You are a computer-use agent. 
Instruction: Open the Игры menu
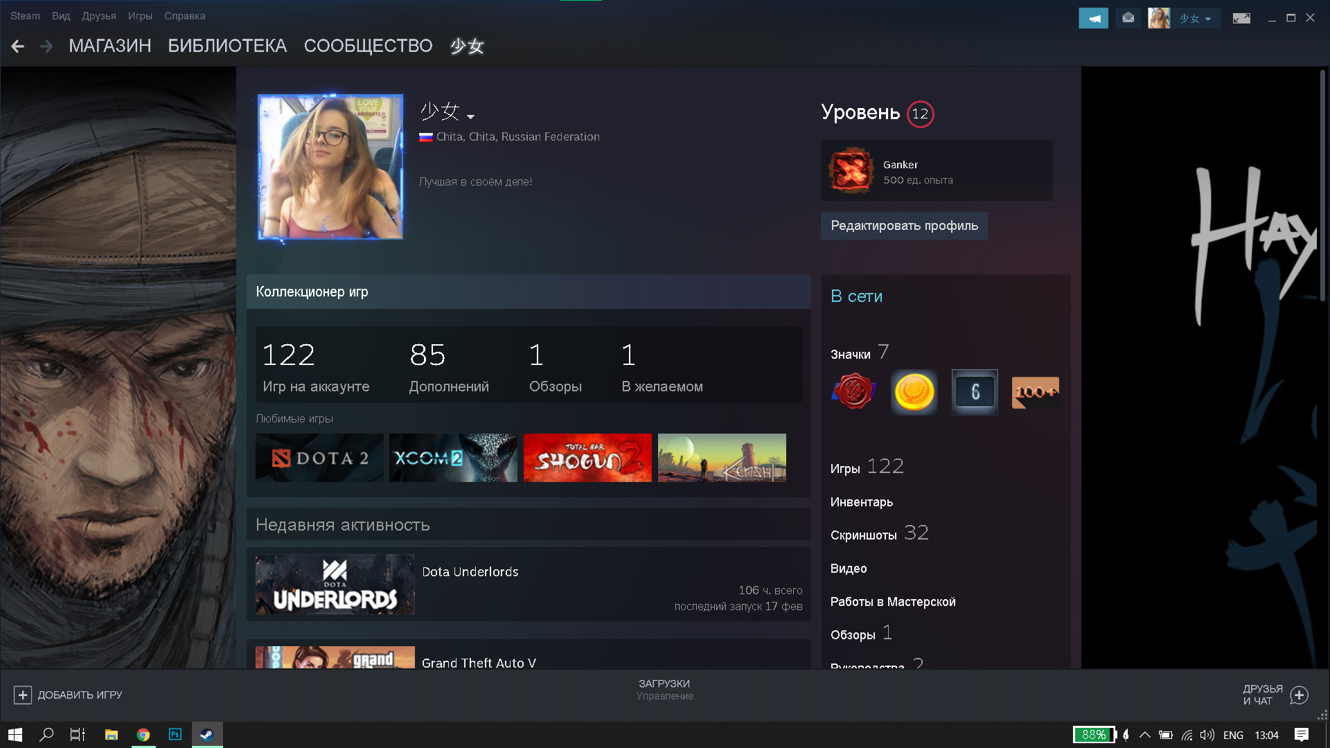(140, 16)
